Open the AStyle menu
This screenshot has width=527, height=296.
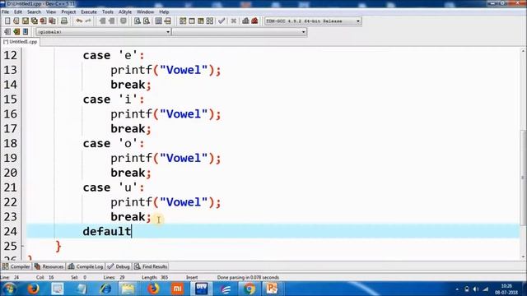point(125,12)
